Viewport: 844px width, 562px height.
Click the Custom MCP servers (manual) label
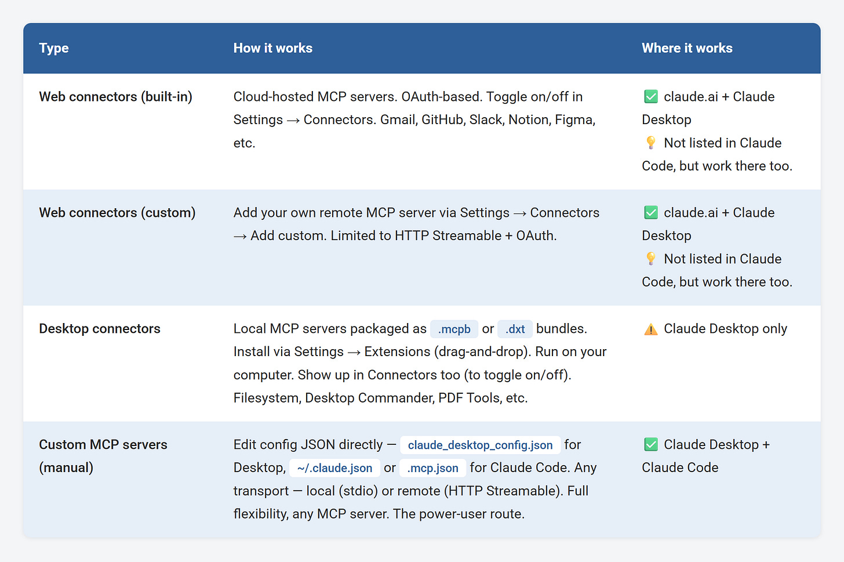(103, 456)
